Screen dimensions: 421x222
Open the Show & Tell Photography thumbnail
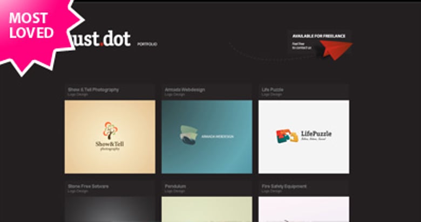110,137
